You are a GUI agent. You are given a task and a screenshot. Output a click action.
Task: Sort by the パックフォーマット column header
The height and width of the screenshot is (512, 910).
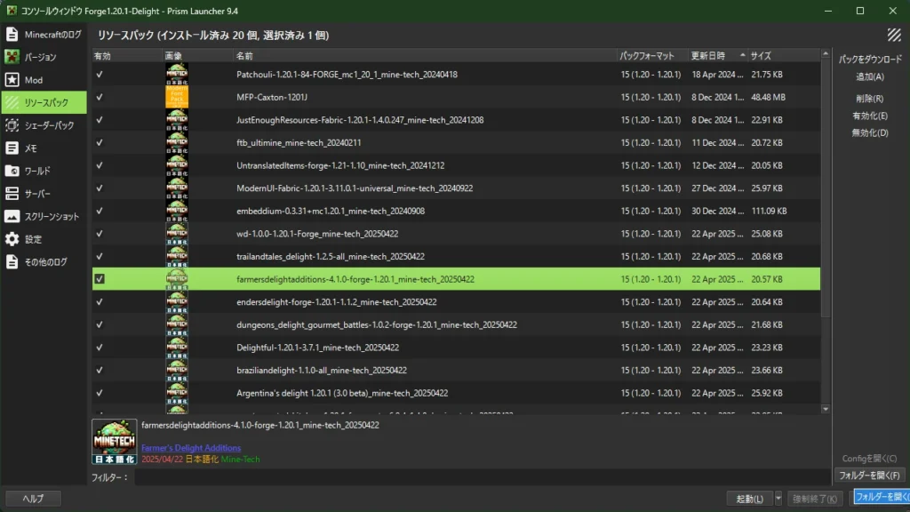click(651, 56)
